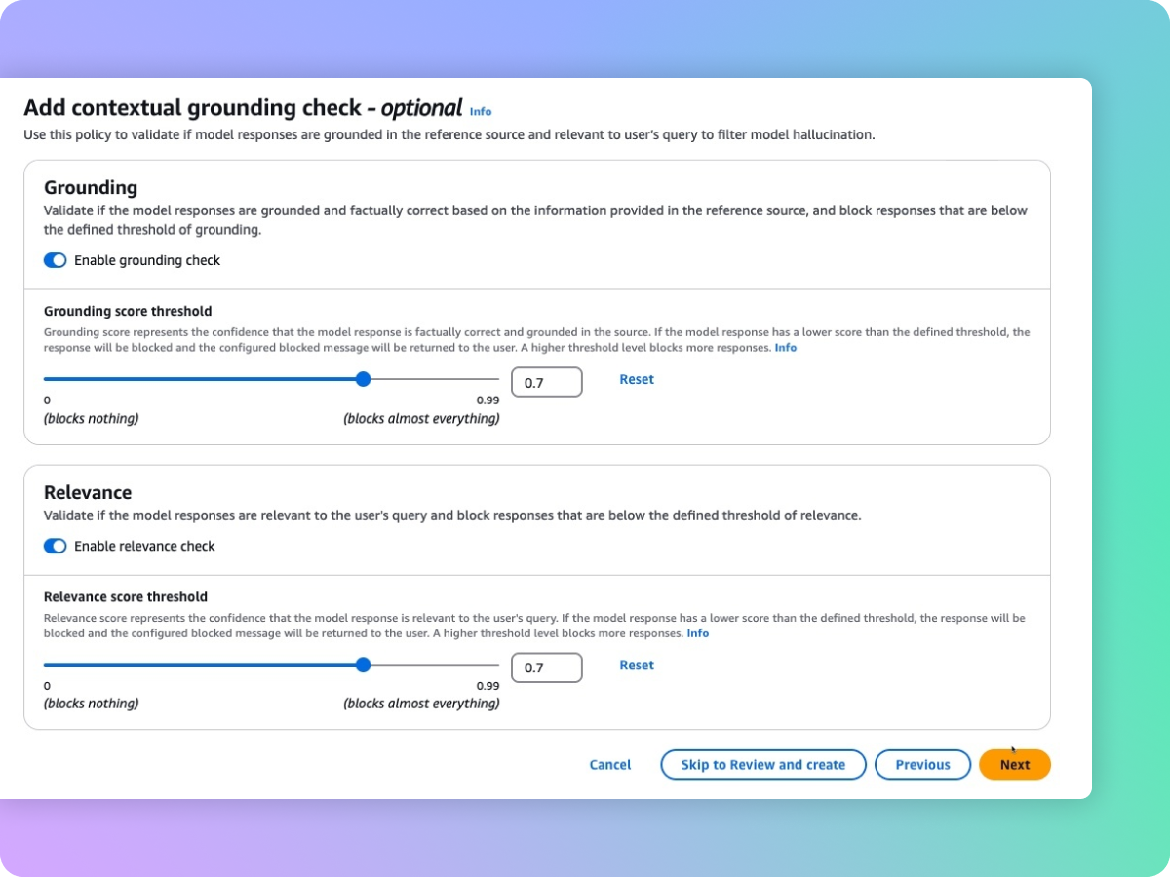The image size is (1170, 877).
Task: Cancel the guardrail setup
Action: pyautogui.click(x=610, y=765)
